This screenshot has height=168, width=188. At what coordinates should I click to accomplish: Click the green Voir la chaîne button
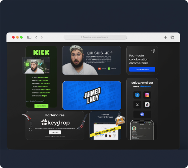[42, 106]
